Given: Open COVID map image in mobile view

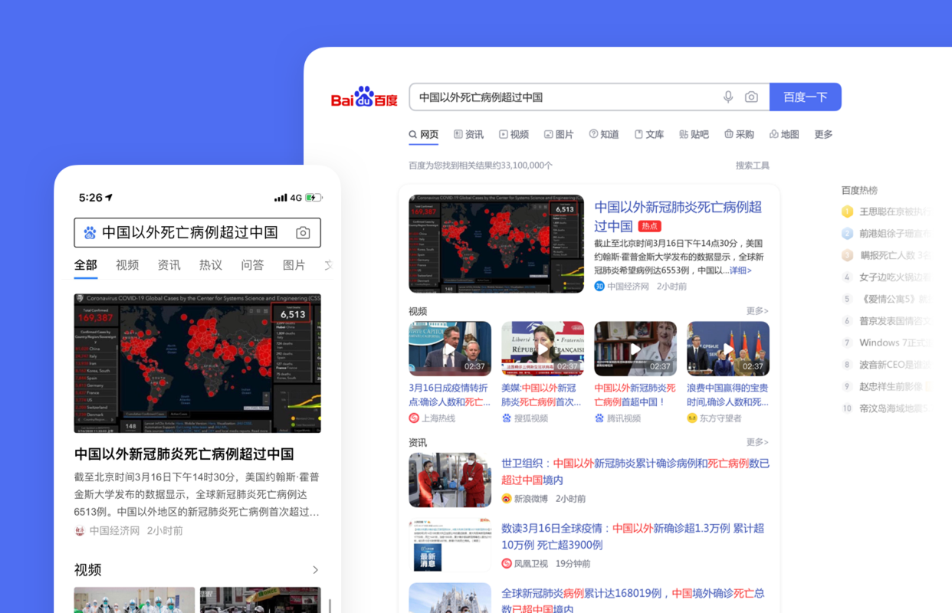Looking at the screenshot, I should tap(198, 363).
